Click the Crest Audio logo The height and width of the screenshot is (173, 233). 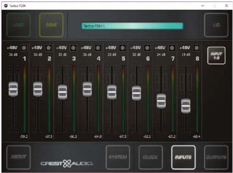coord(67,163)
